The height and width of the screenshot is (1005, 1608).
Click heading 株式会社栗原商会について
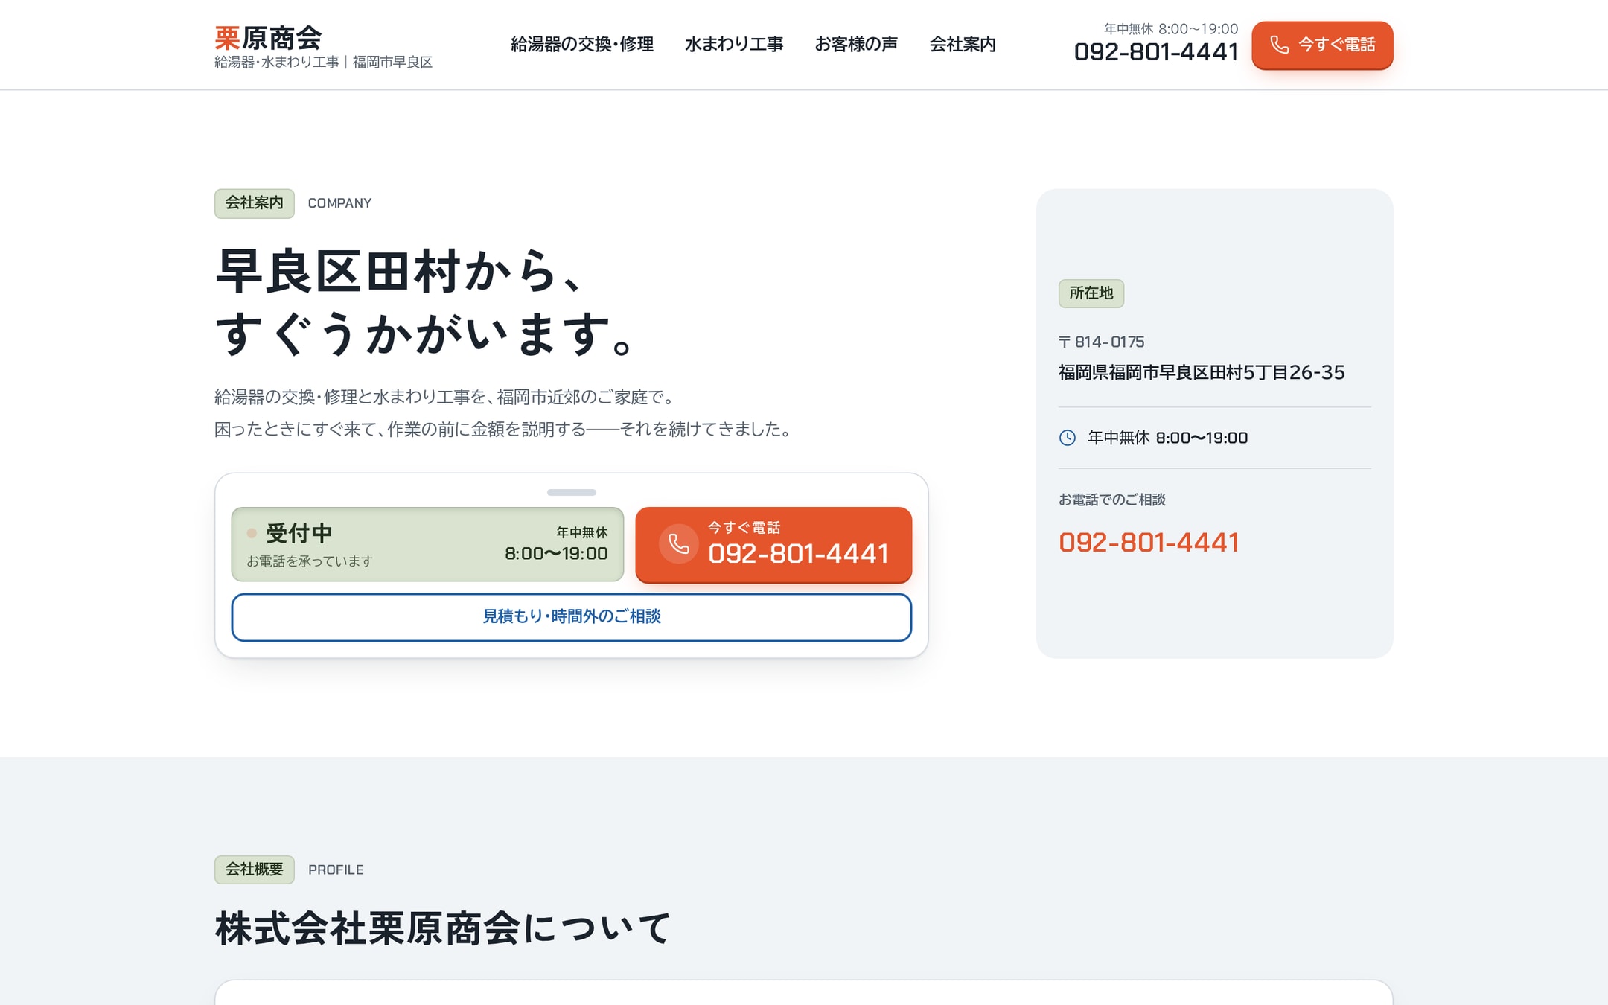pyautogui.click(x=443, y=928)
